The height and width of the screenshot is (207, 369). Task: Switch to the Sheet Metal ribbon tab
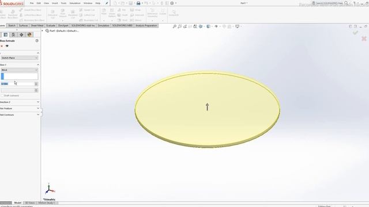37,25
